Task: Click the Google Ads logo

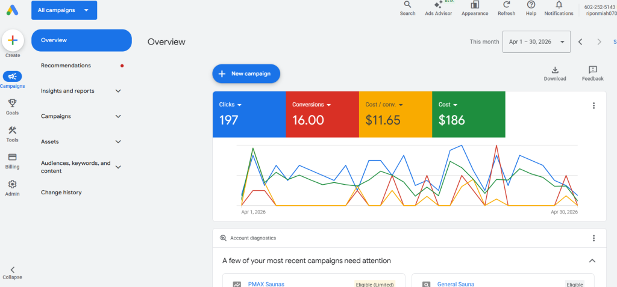Action: tap(13, 10)
